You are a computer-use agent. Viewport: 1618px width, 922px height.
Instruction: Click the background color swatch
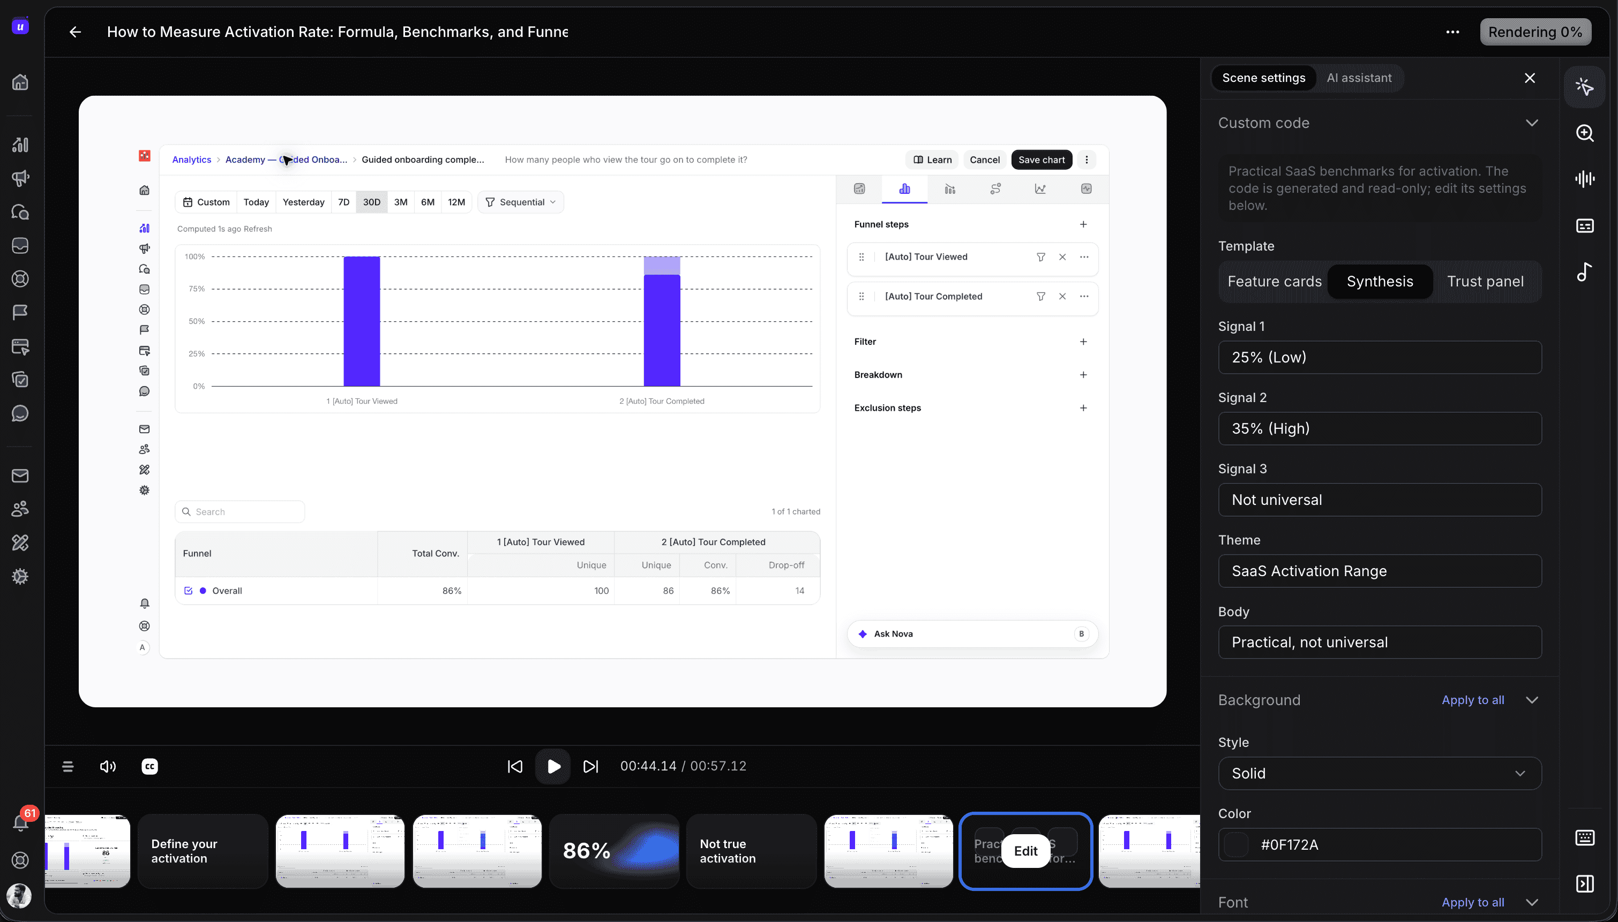[1235, 845]
